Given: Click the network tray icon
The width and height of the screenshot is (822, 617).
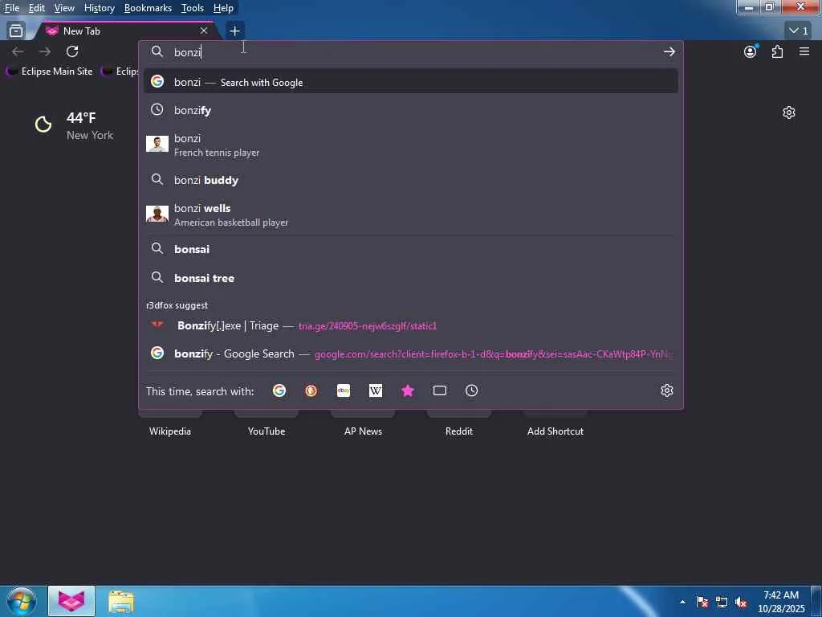Looking at the screenshot, I should (722, 603).
